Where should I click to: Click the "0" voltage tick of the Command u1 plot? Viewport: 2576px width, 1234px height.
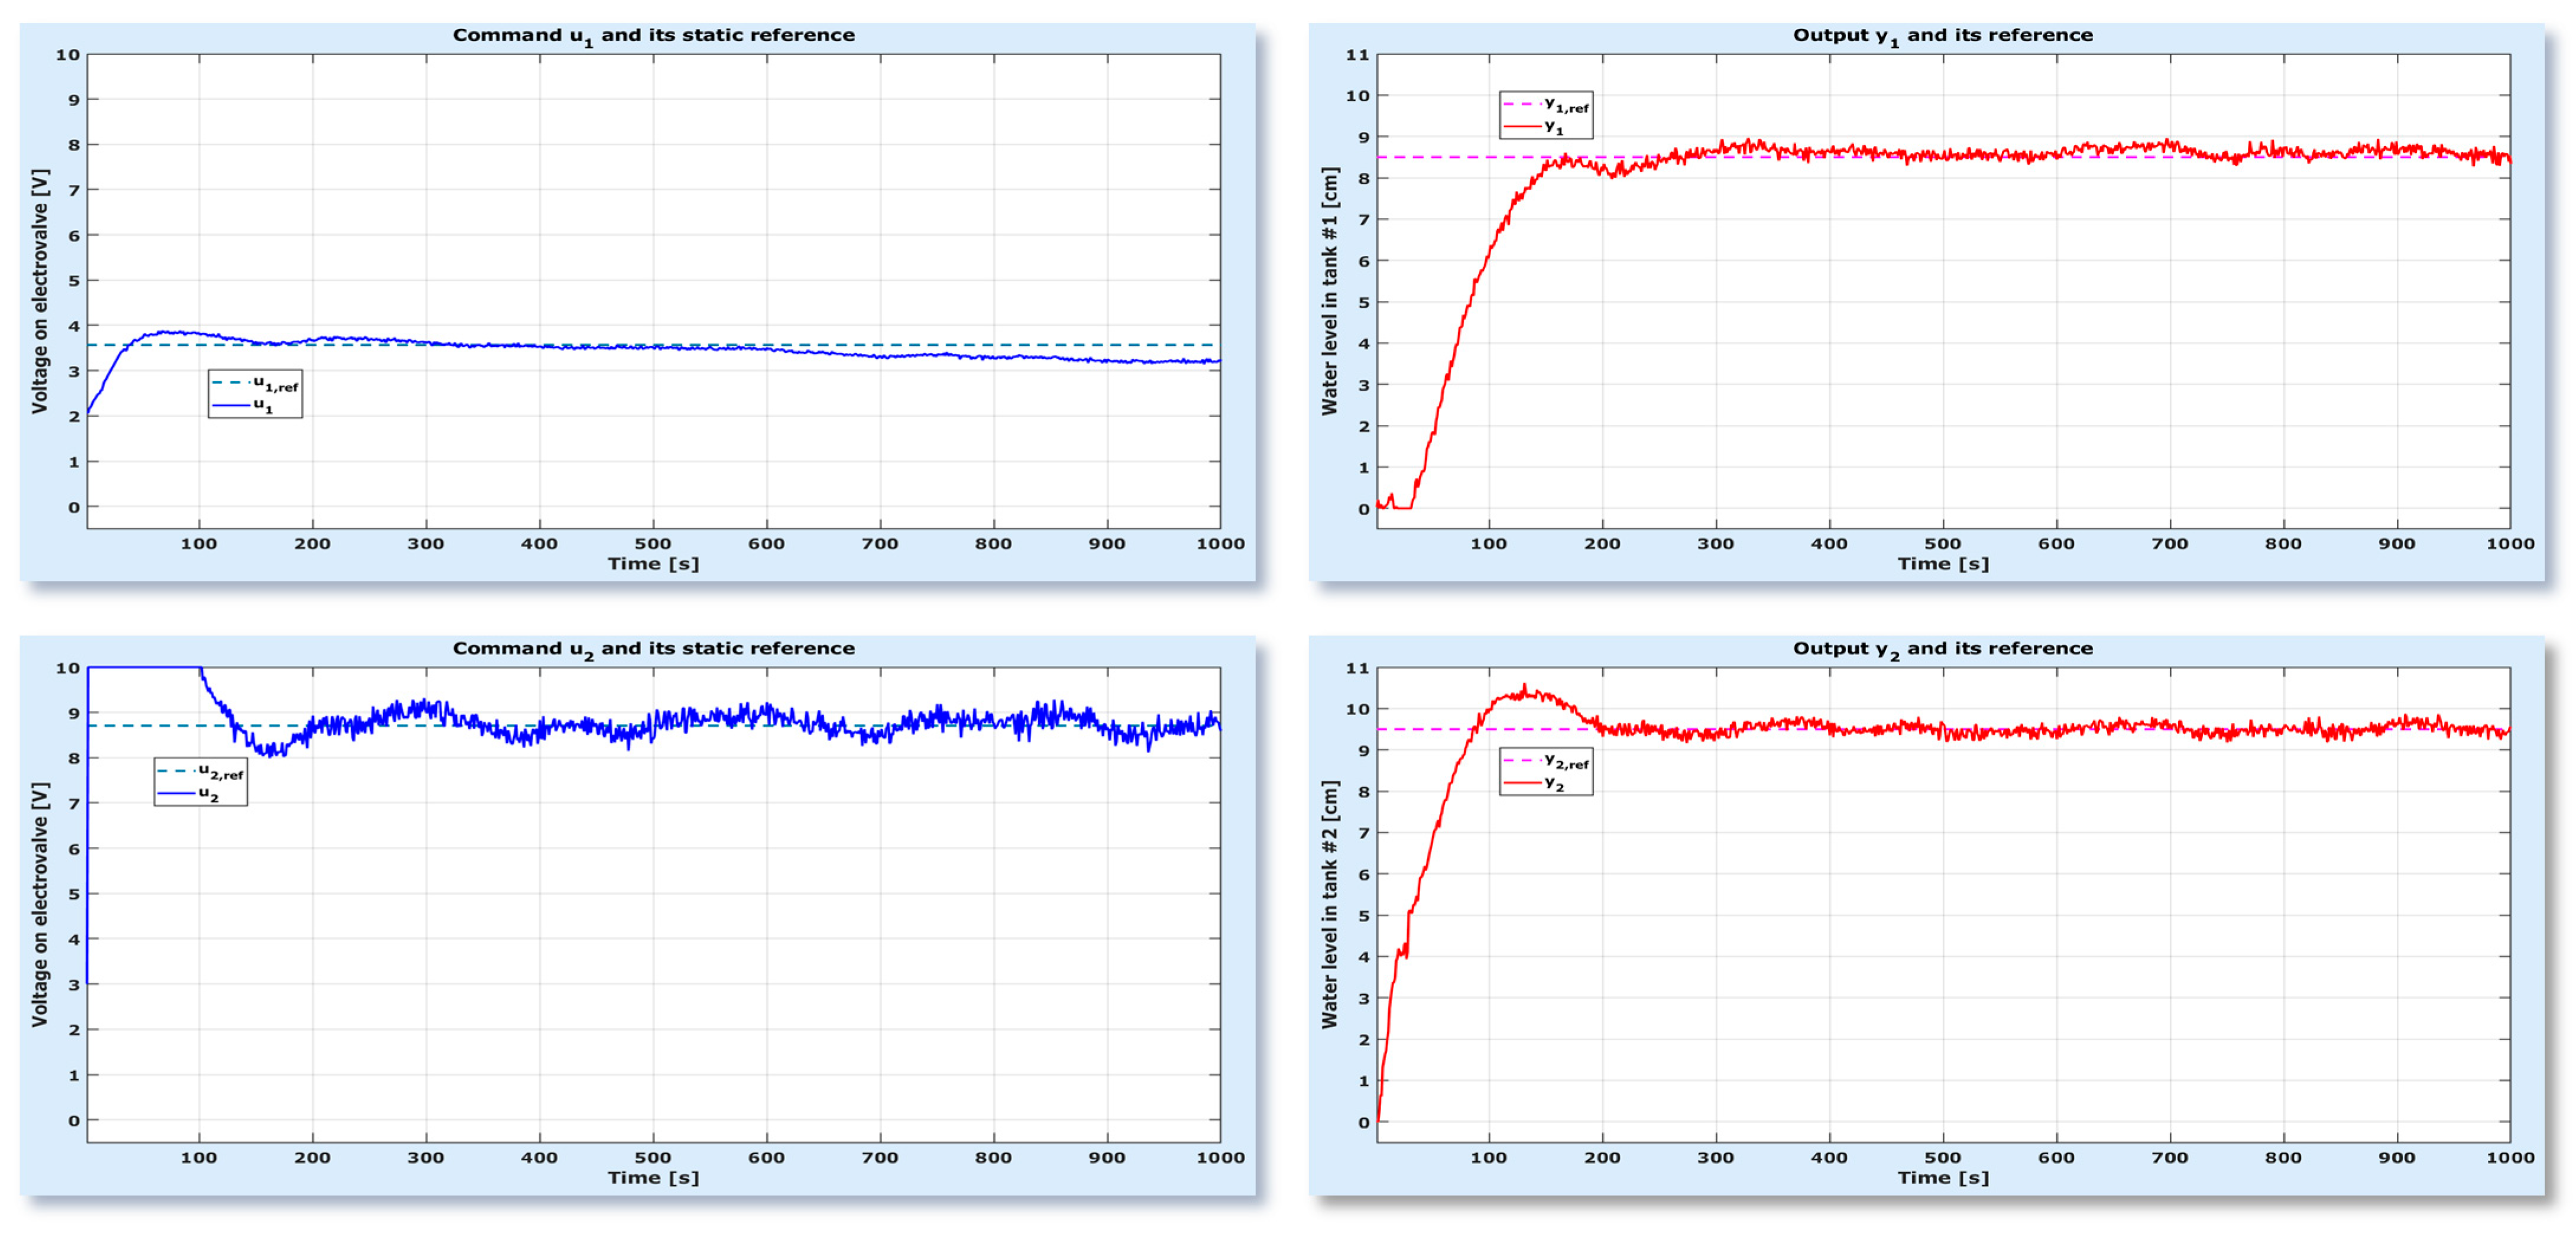[x=74, y=507]
